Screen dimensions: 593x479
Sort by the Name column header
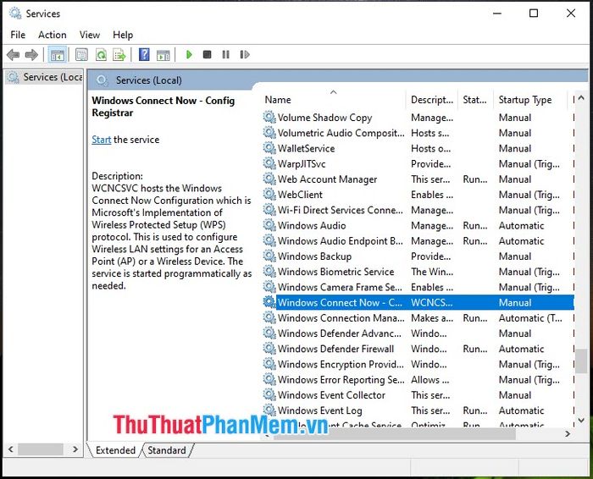click(335, 100)
